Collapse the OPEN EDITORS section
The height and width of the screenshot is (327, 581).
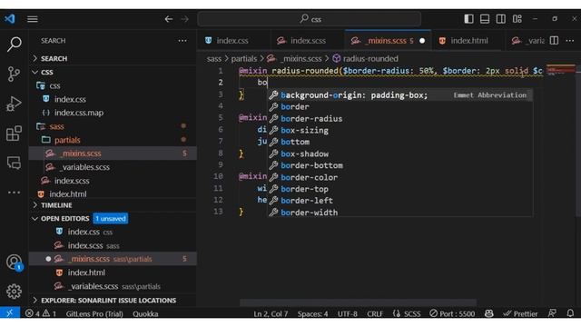(x=113, y=218)
